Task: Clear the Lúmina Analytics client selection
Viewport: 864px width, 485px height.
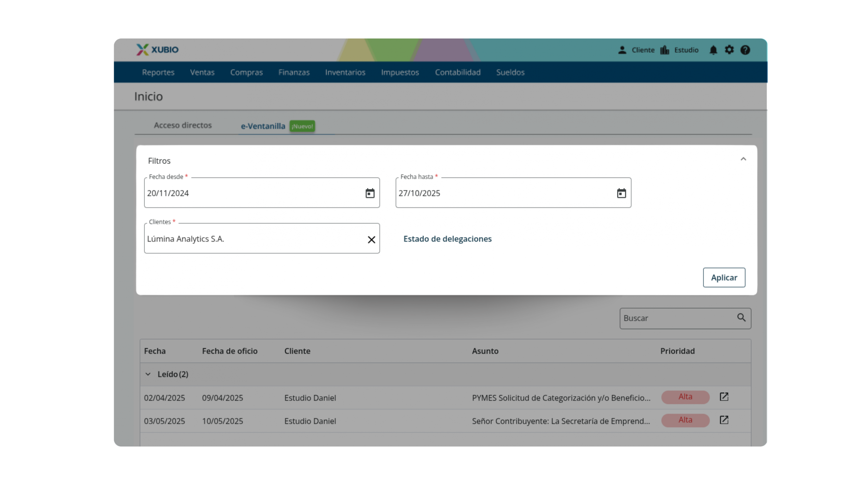Action: [x=371, y=240]
